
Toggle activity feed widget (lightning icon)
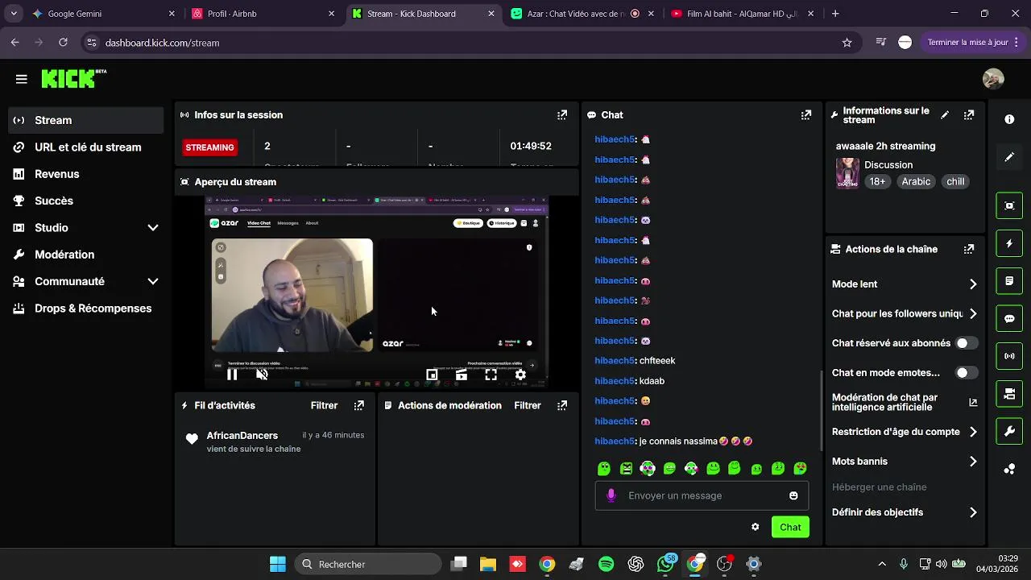(x=1009, y=243)
